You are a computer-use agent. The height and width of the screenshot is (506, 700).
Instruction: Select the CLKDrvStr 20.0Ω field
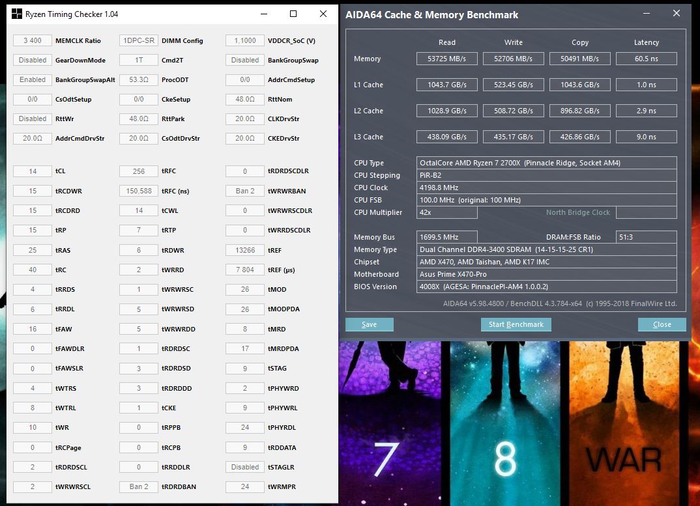pyautogui.click(x=245, y=119)
